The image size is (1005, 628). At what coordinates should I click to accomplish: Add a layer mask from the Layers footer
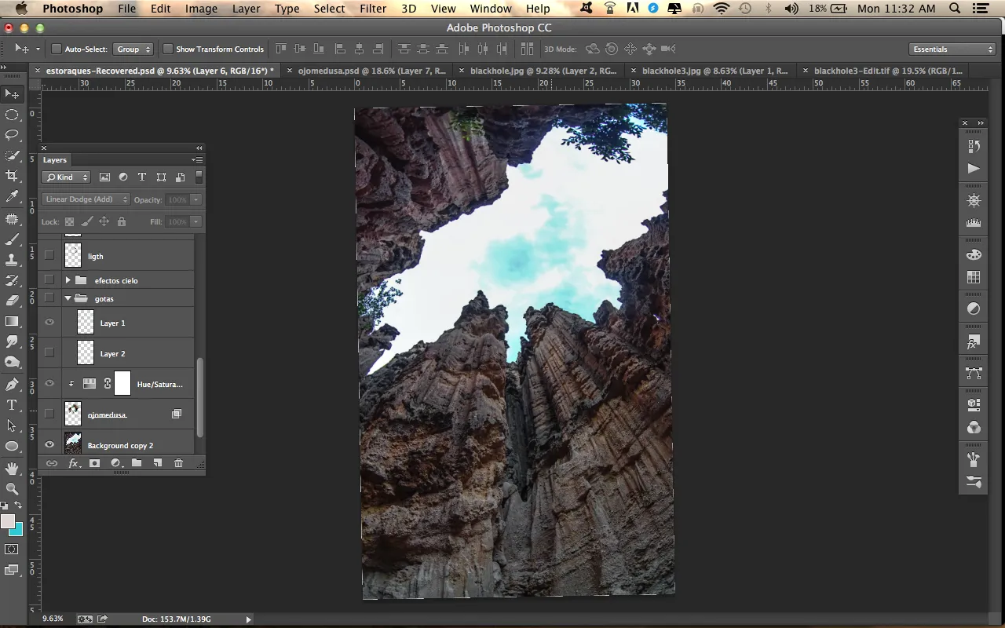94,463
